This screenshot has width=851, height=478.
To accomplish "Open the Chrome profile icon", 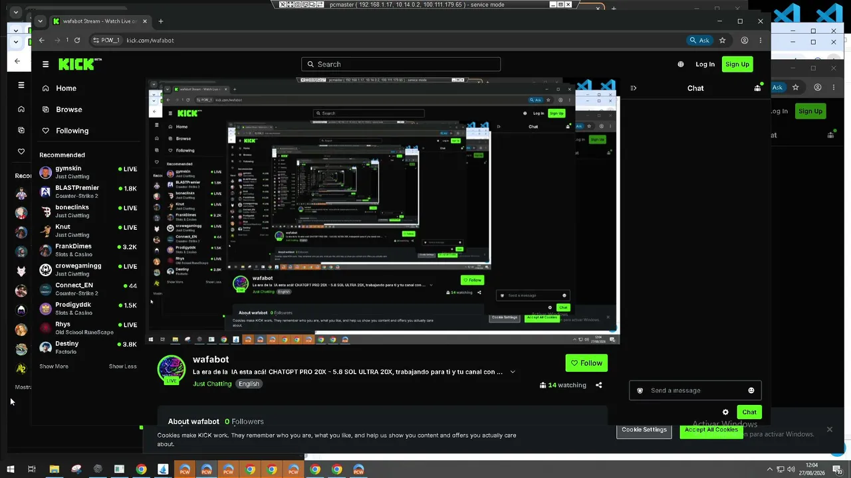I will point(745,40).
